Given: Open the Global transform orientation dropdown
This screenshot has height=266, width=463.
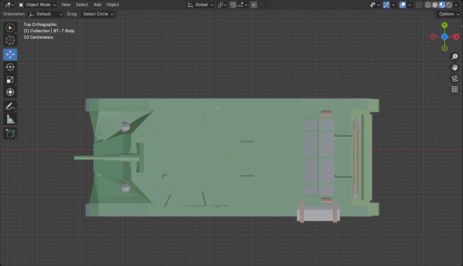Looking at the screenshot, I should click(200, 5).
